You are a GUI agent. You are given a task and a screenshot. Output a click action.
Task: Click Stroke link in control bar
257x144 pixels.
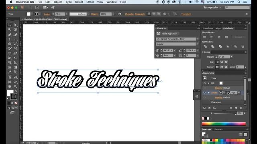(47, 14)
